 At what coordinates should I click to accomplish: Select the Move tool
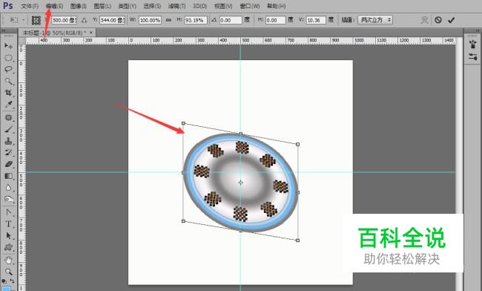[8, 46]
